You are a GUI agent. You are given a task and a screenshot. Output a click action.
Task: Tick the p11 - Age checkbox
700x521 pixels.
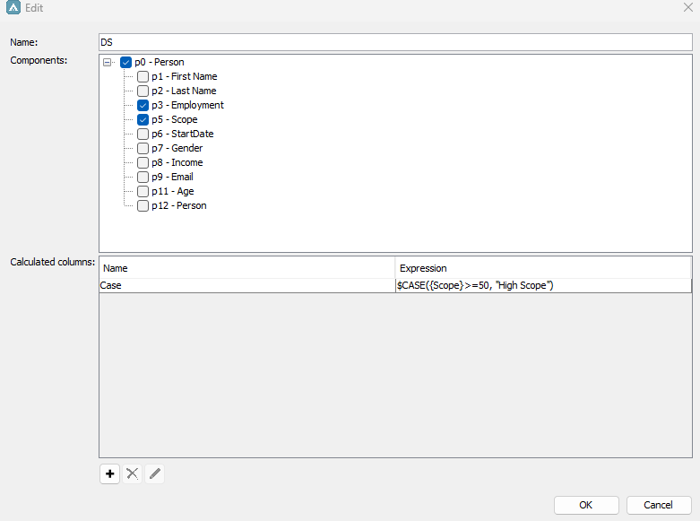[143, 192]
